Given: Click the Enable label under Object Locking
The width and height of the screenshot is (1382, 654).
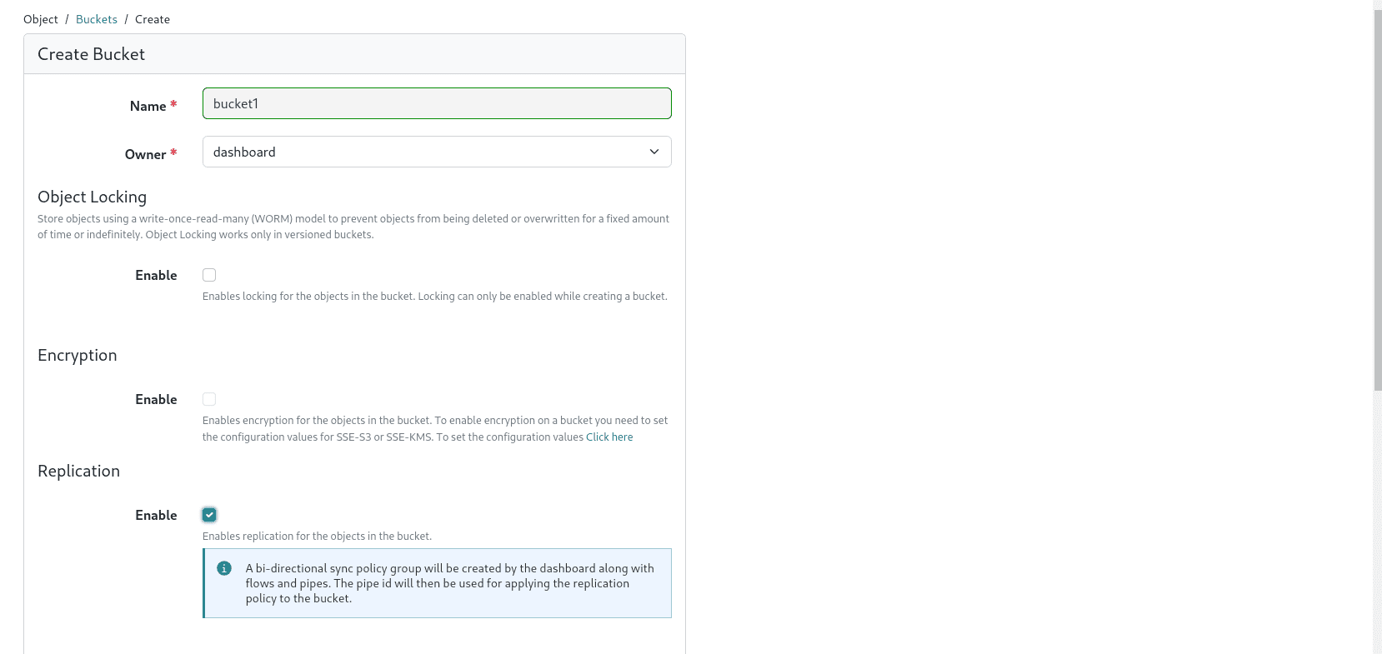Looking at the screenshot, I should click(156, 275).
